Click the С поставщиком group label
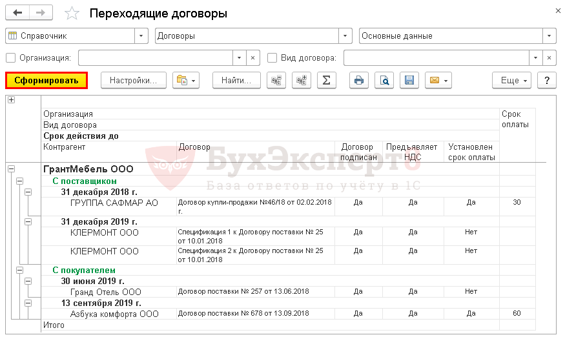The width and height of the screenshot is (565, 337). pyautogui.click(x=85, y=181)
